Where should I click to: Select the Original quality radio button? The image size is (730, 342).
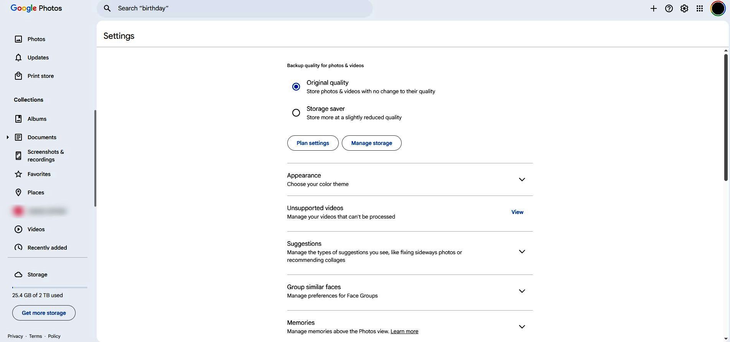pos(296,87)
